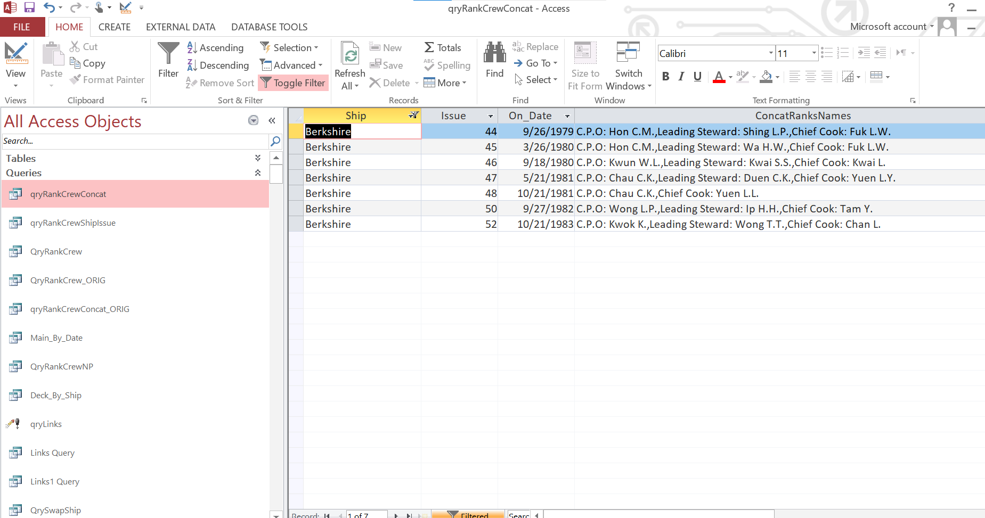Click search magnifier in navigation pane
Image resolution: width=985 pixels, height=518 pixels.
coord(275,141)
